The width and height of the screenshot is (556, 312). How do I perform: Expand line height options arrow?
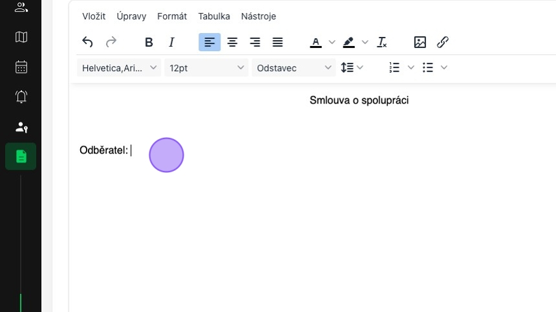click(360, 67)
